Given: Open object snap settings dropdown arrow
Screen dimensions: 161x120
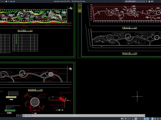Looking at the screenshot, I should [x=150, y=119].
